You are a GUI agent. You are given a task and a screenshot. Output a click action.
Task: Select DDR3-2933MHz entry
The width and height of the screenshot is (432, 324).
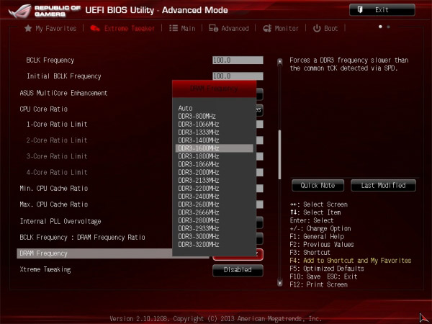(x=214, y=228)
